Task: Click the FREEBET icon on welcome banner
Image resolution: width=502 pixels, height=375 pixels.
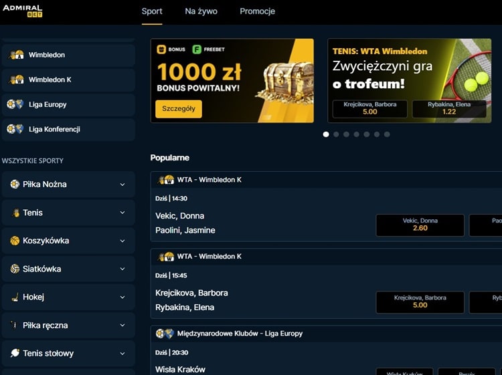Action: [x=197, y=49]
